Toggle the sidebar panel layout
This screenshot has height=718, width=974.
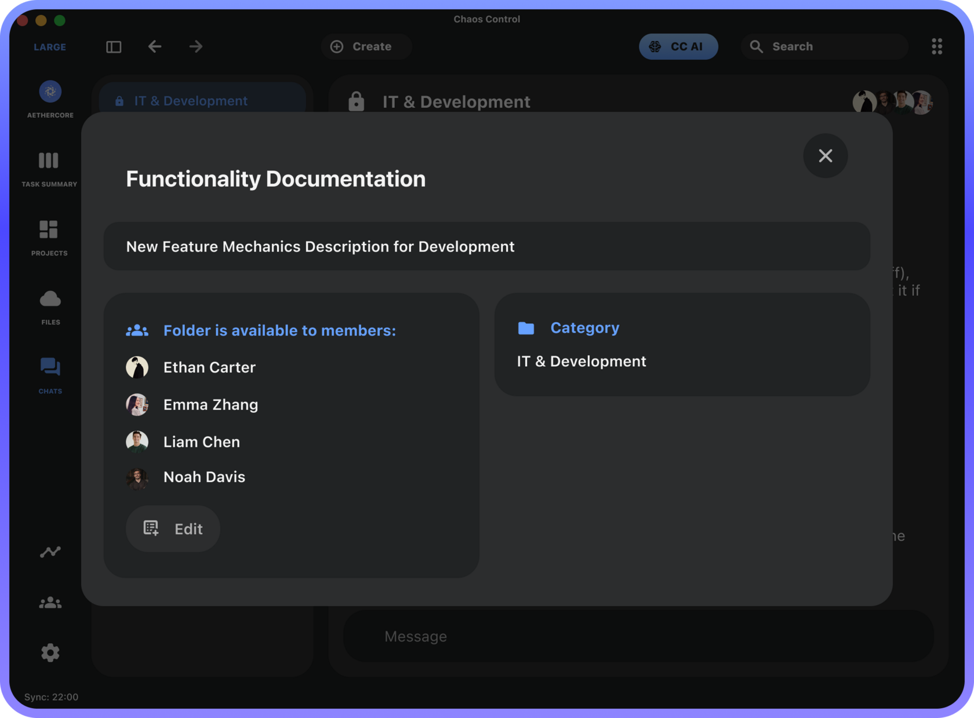(114, 46)
